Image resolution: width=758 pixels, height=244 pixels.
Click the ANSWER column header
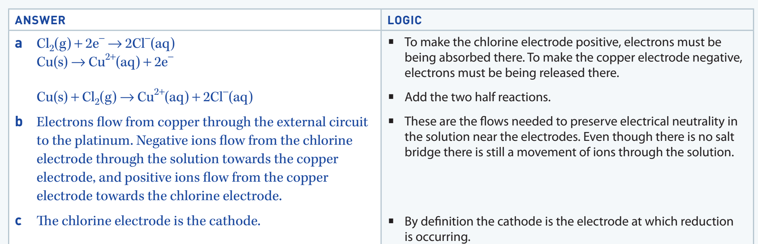40,20
